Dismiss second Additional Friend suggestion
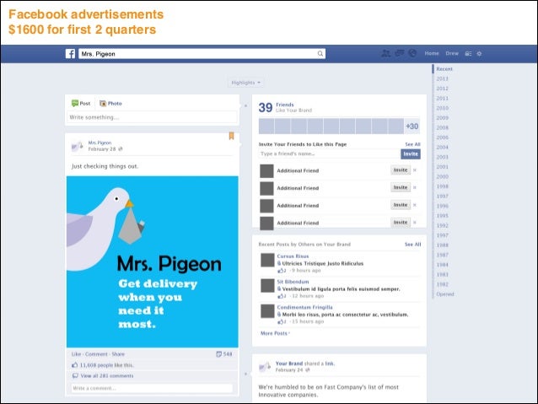This screenshot has height=404, width=538. click(x=415, y=187)
